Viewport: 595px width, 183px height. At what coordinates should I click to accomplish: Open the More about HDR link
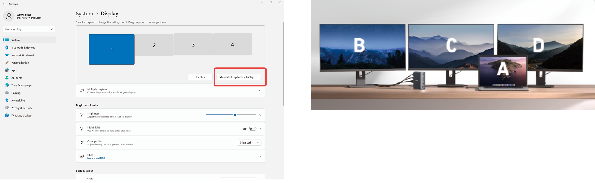click(x=96, y=158)
